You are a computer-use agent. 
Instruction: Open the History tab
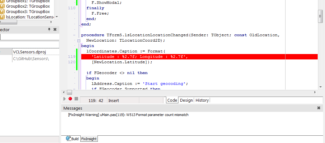coord(202,100)
